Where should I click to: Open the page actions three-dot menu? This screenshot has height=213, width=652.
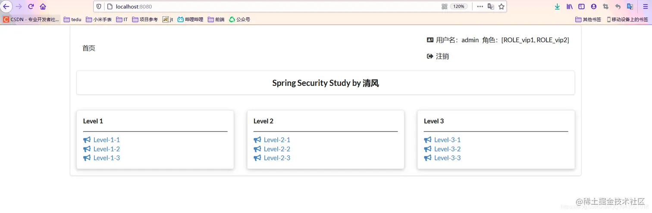tap(480, 6)
